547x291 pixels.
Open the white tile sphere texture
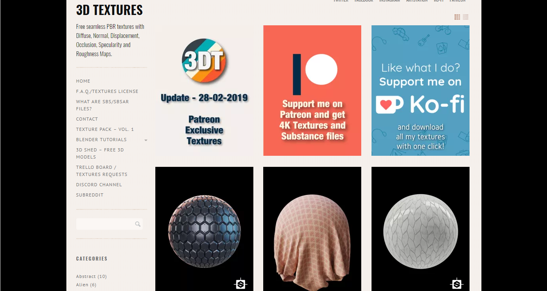click(421, 229)
